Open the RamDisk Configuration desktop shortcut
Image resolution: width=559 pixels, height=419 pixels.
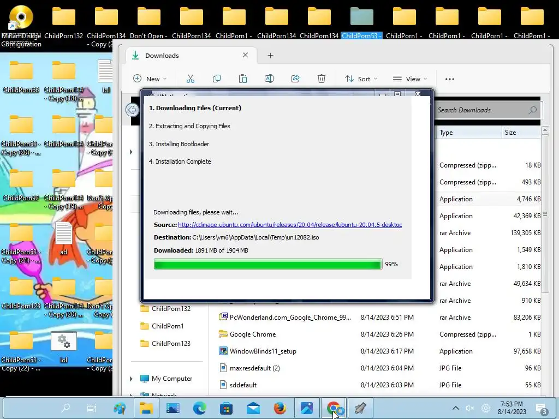tap(21, 27)
